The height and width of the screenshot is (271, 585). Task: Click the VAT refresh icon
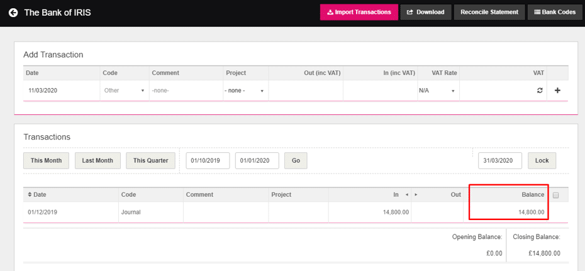point(539,91)
